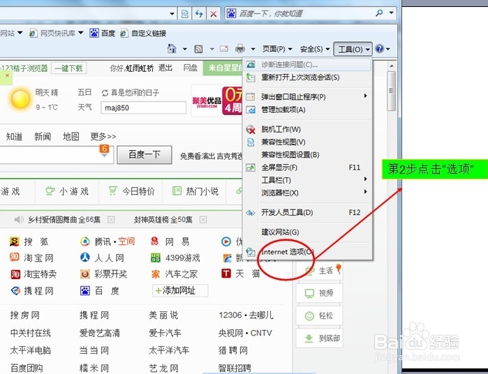The height and width of the screenshot is (374, 488).
Task: Select 建议网站(G) menu item
Action: (x=307, y=232)
